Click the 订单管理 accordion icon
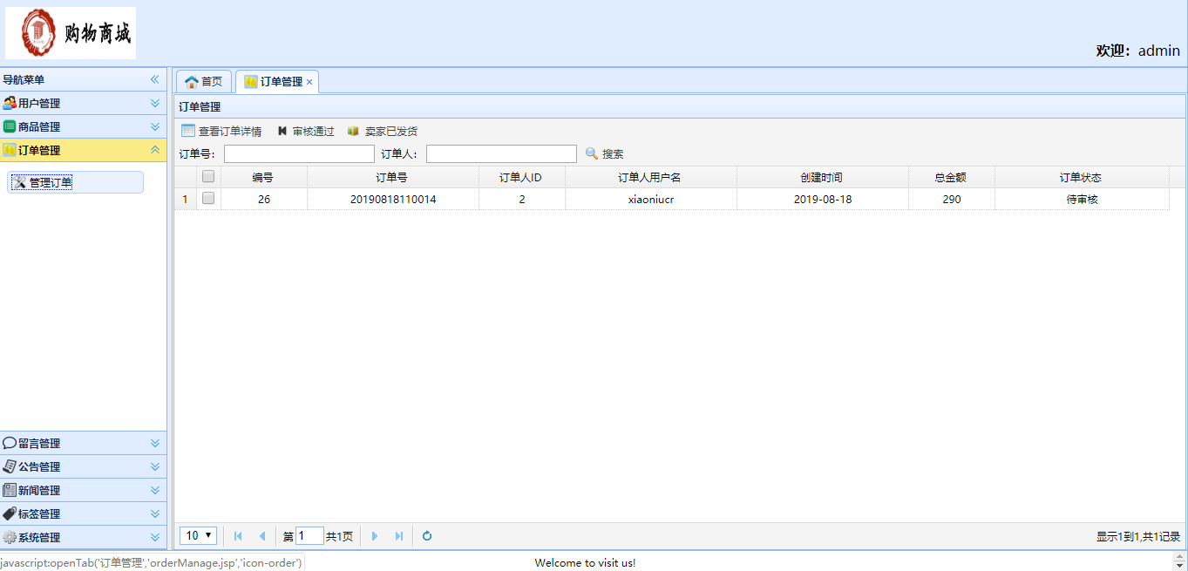Screen dimensions: 1188x571 (10, 150)
